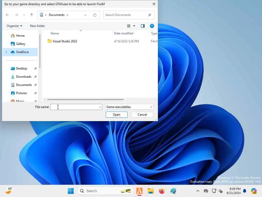Open the address bar history dropdown
This screenshot has height=197, width=262.
pyautogui.click(x=85, y=15)
